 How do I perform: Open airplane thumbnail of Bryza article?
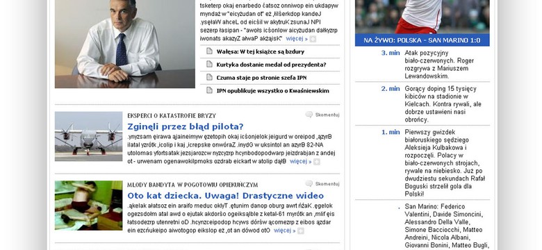(x=88, y=136)
